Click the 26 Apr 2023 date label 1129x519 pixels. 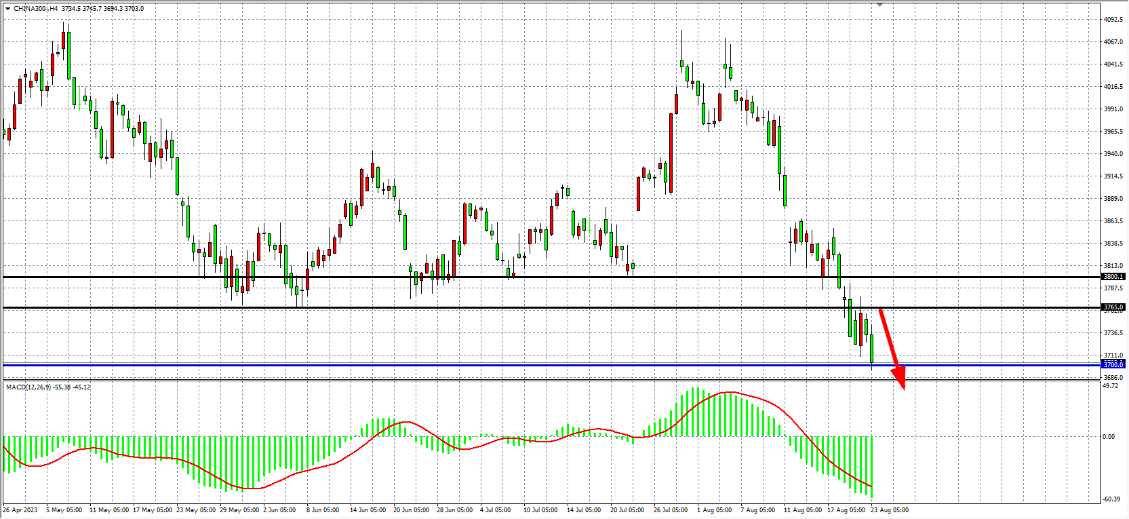(20, 510)
